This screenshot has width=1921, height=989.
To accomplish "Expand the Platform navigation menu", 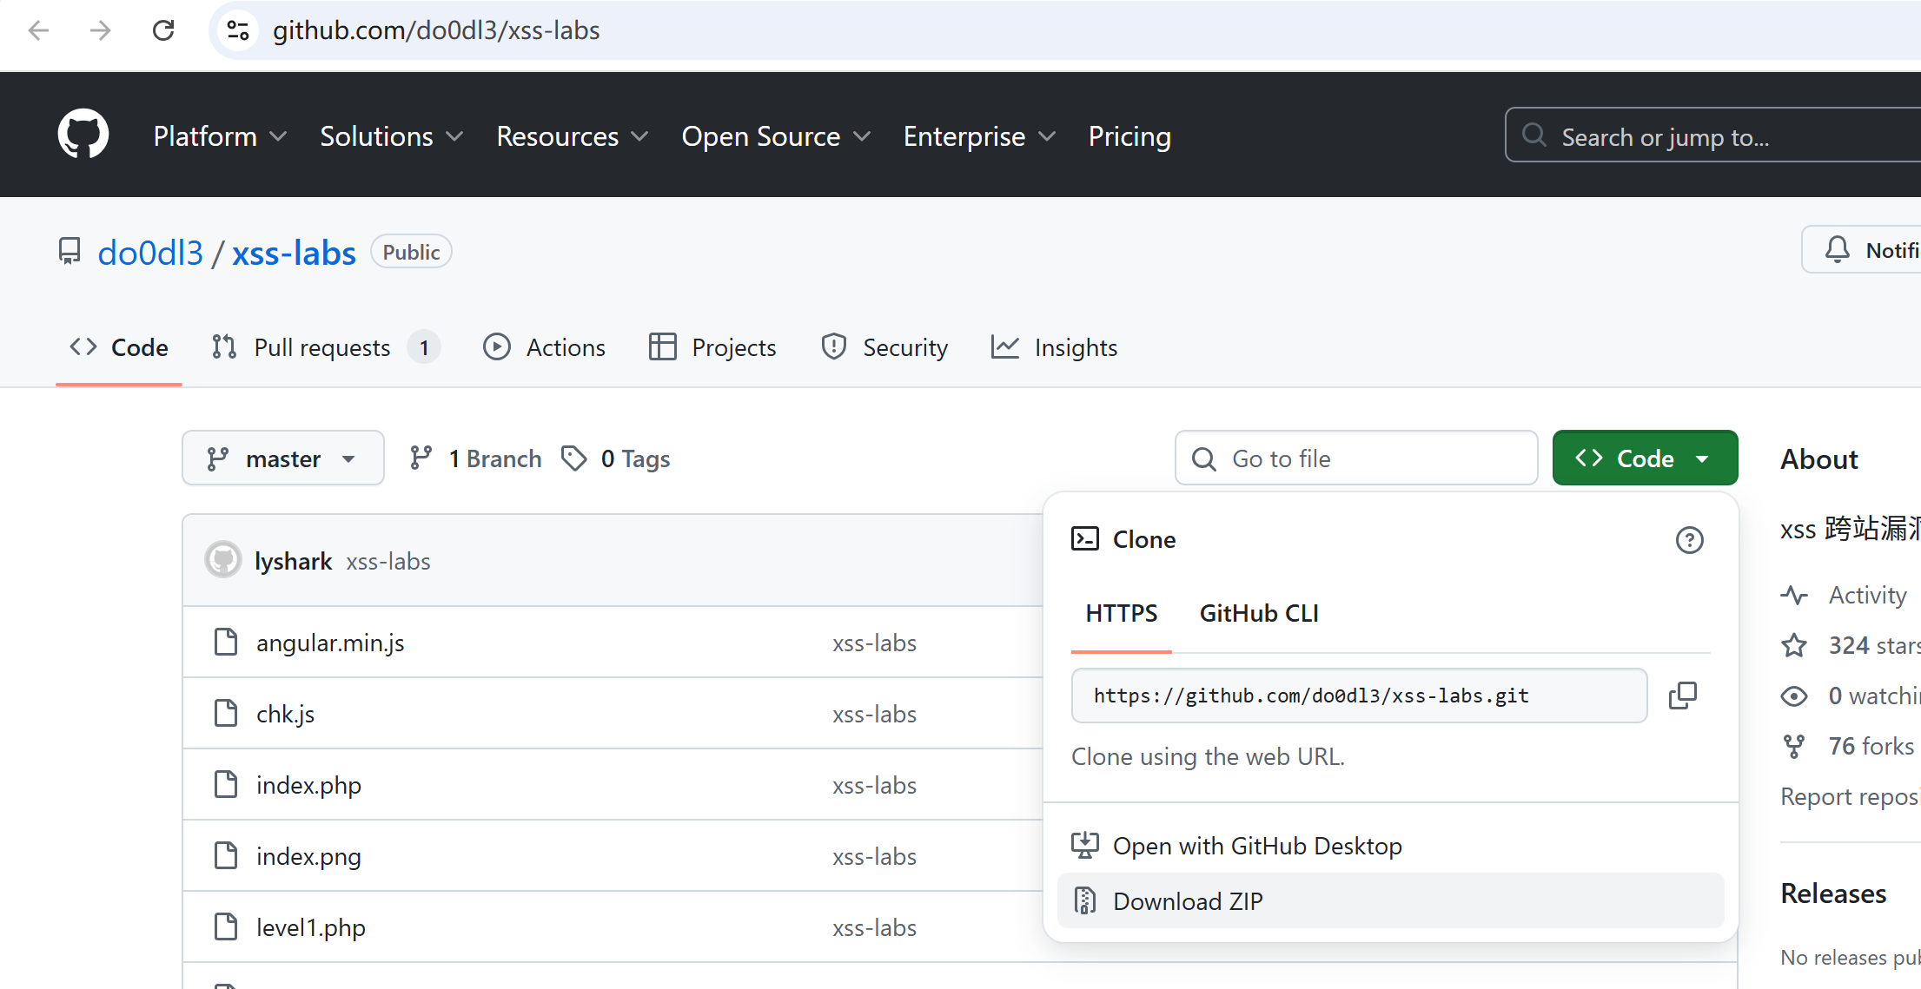I will coord(219,136).
